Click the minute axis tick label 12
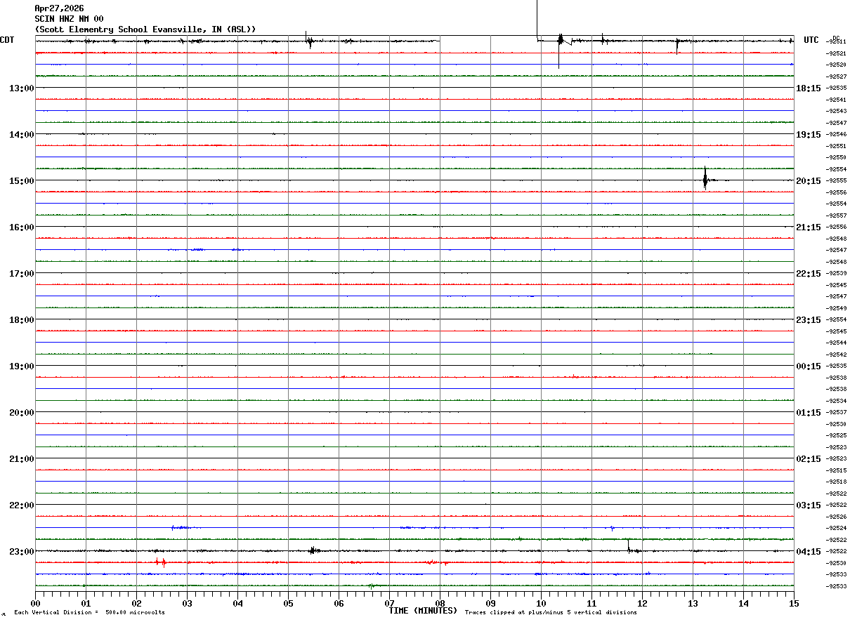Image resolution: width=850 pixels, height=622 pixels. pyautogui.click(x=642, y=603)
